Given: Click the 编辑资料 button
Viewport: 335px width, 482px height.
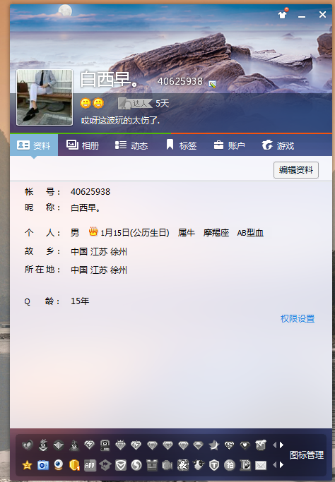Looking at the screenshot, I should point(296,169).
